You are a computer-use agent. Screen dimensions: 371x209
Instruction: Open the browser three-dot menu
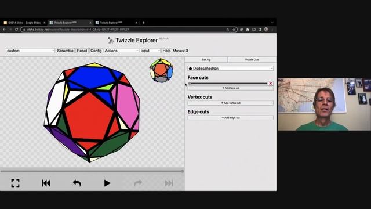click(272, 30)
